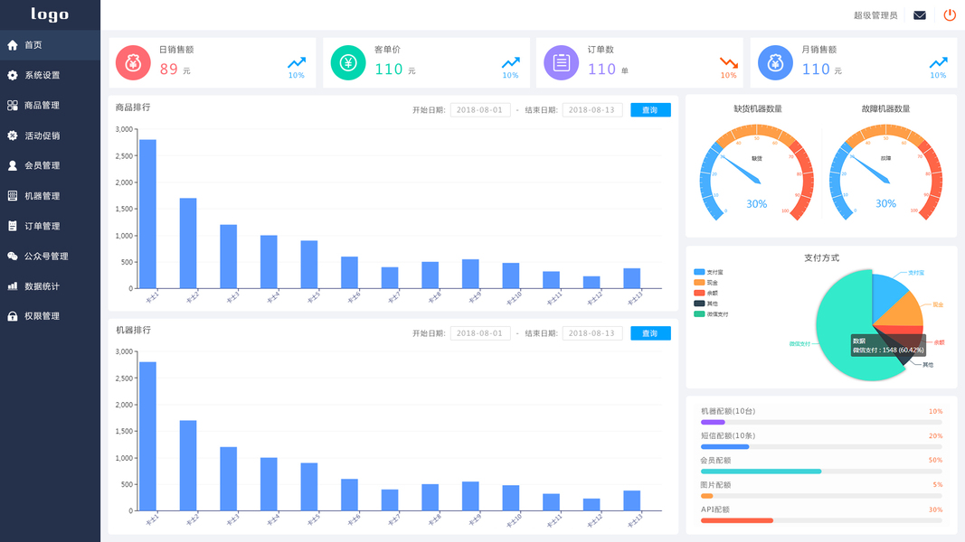Click 查询 button in 机器排行 panel
The image size is (965, 542).
[650, 333]
